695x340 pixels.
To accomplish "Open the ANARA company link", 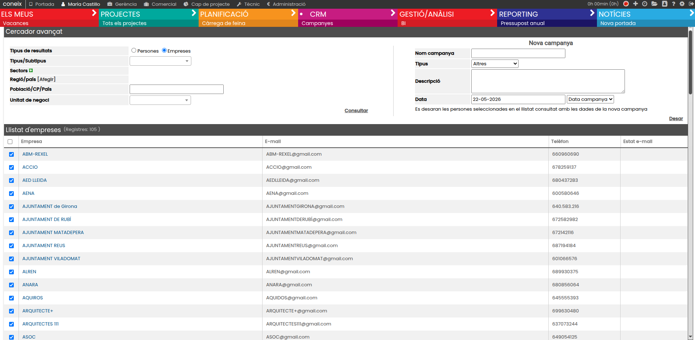I will 30,285.
